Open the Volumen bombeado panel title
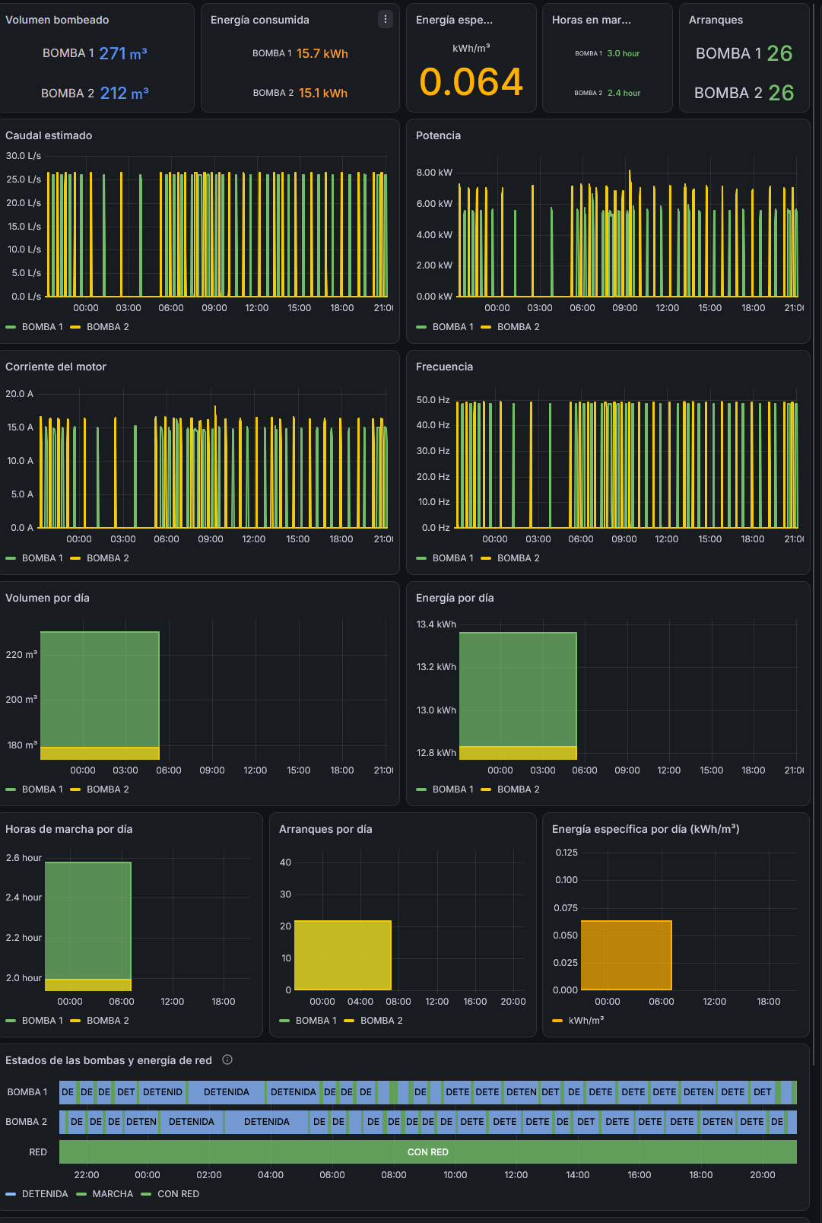Screen dimensions: 822x1223 (x=57, y=20)
